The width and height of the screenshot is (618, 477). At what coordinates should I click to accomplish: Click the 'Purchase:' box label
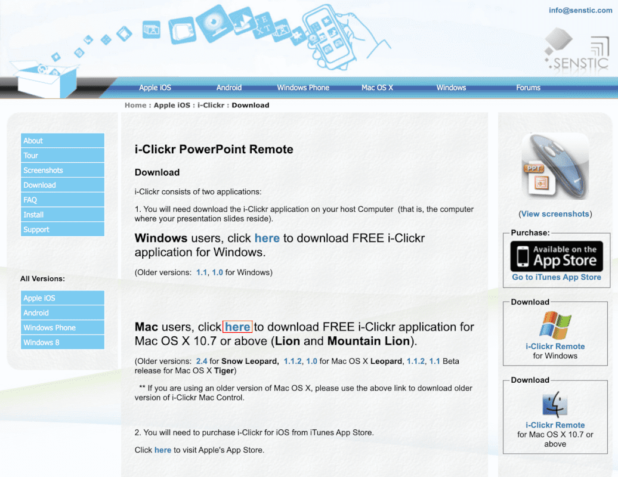530,233
